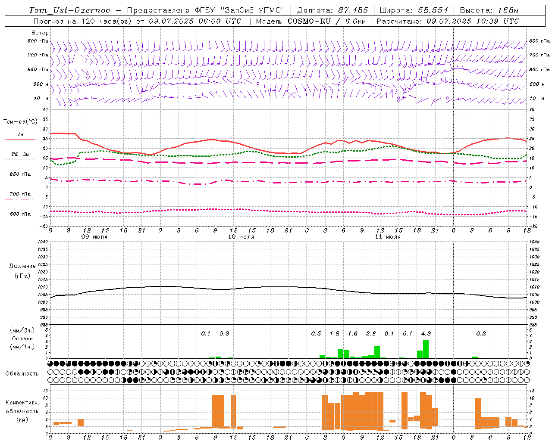Click the 0.5 precipitation total value

click(x=316, y=334)
